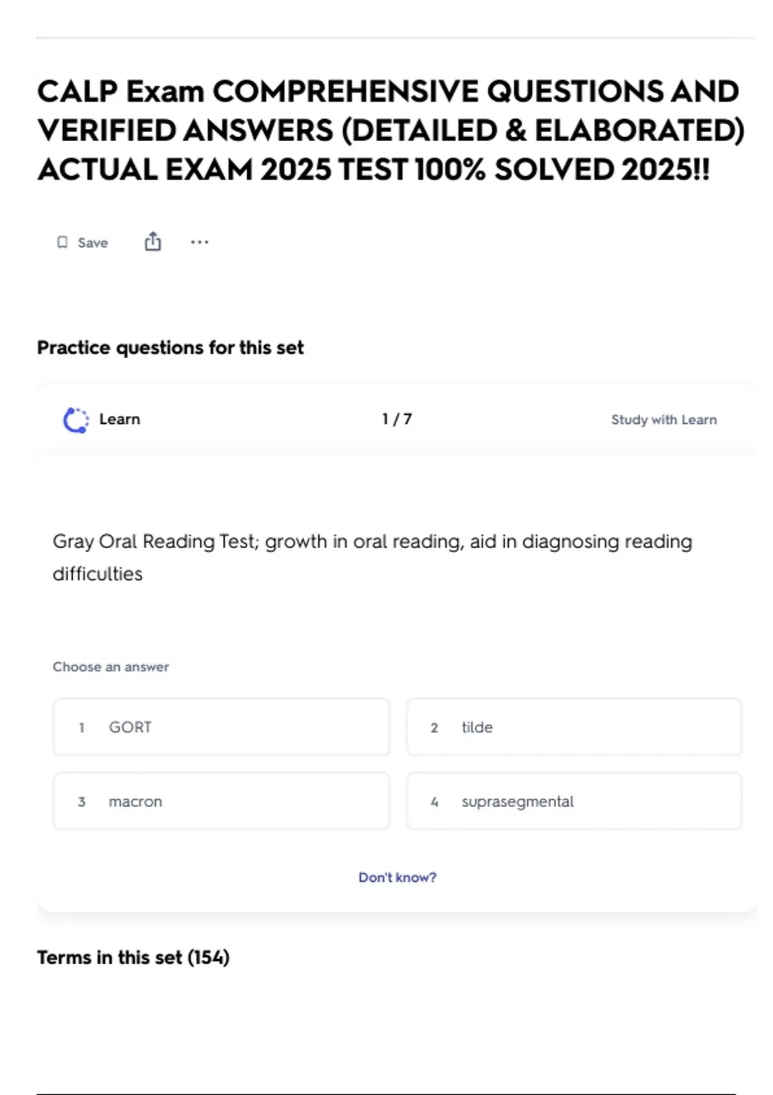This screenshot has width=773, height=1095.
Task: Click the bookmark Save icon
Action: pyautogui.click(x=62, y=242)
